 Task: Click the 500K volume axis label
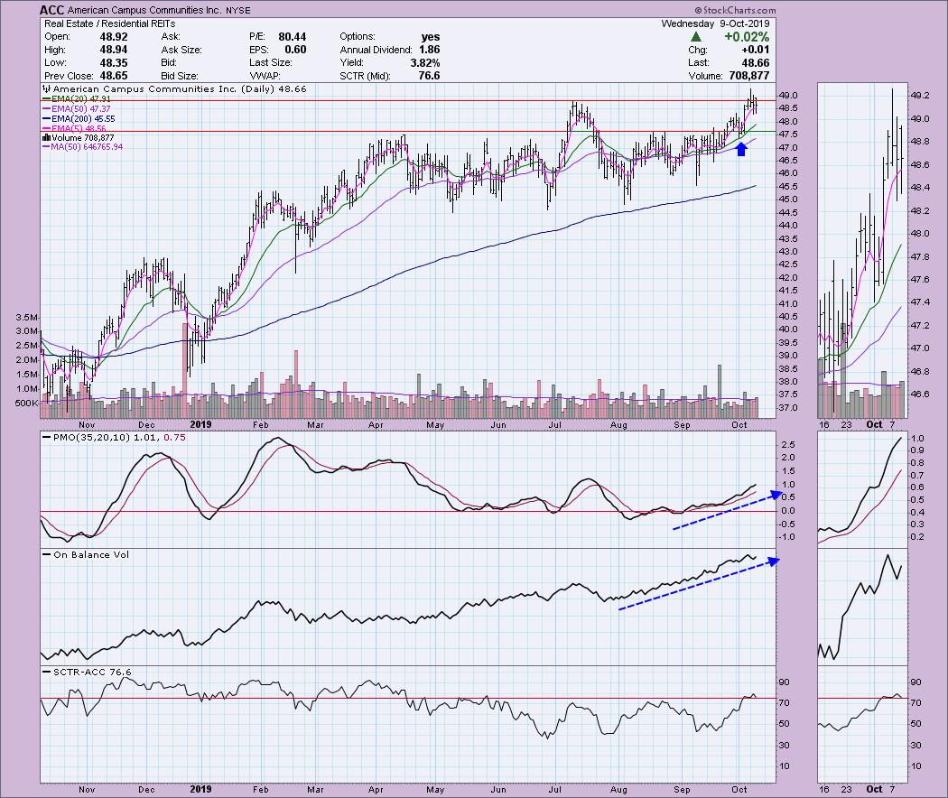[x=27, y=403]
